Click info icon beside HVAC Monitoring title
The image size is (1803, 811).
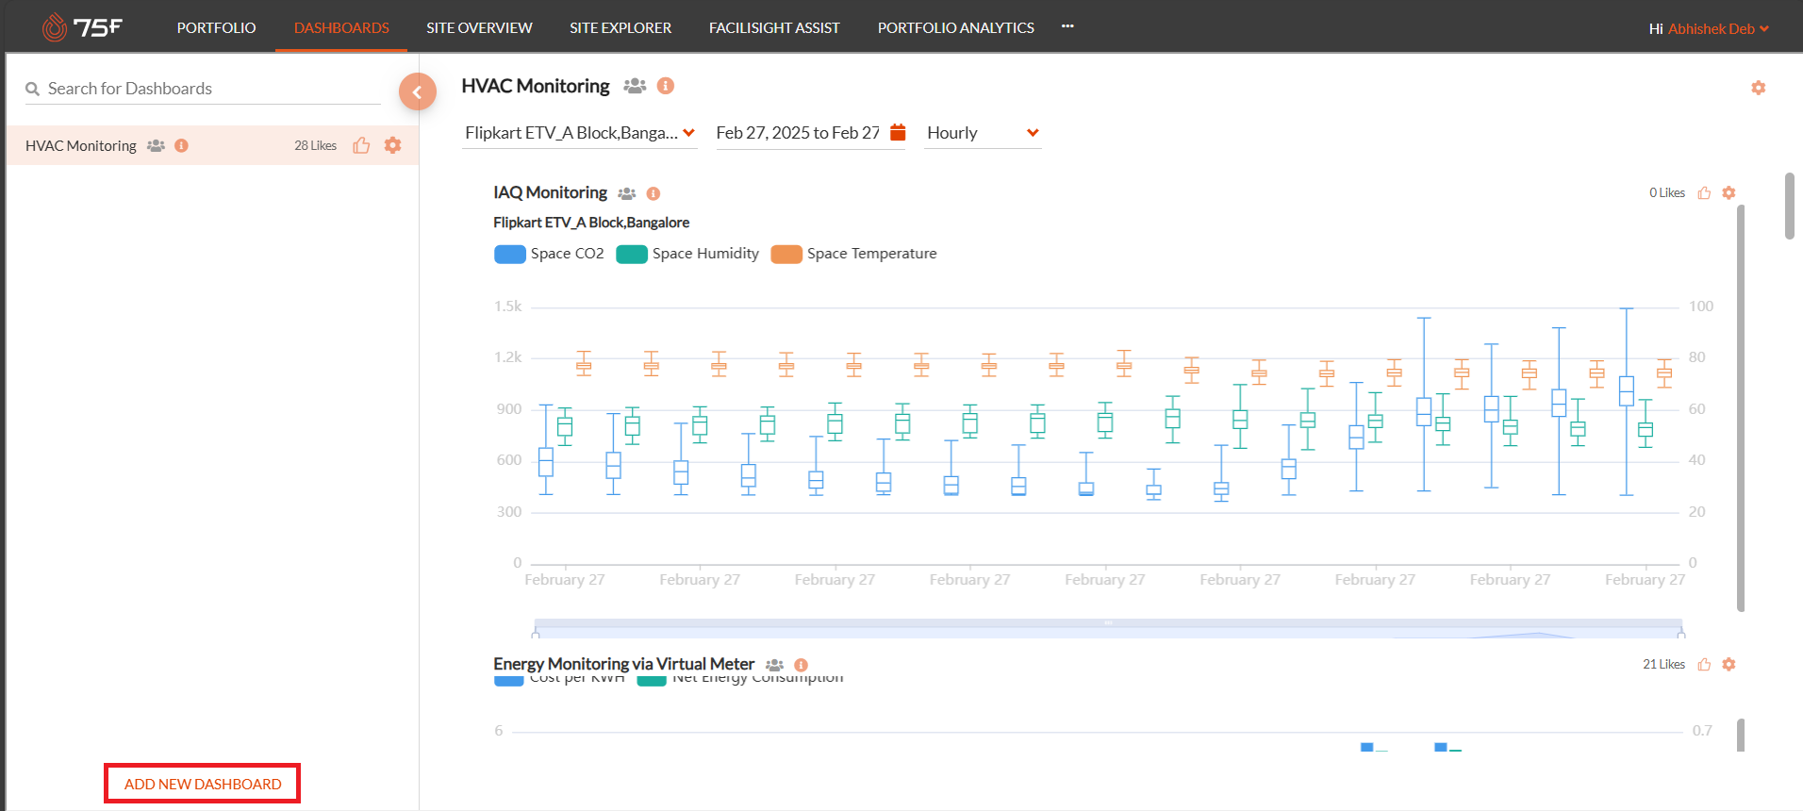click(665, 86)
